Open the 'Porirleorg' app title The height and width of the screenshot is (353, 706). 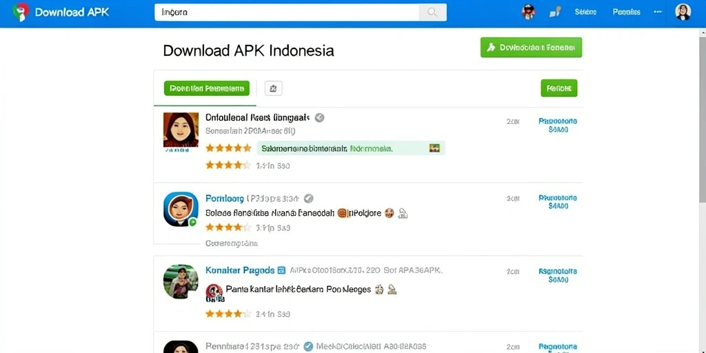pos(225,199)
